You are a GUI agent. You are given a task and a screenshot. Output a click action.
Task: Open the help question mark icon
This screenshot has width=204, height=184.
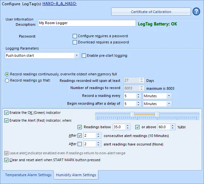pyautogui.click(x=196, y=12)
